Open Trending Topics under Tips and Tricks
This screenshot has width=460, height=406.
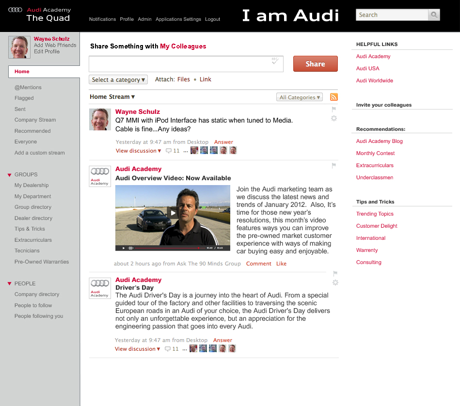(375, 214)
